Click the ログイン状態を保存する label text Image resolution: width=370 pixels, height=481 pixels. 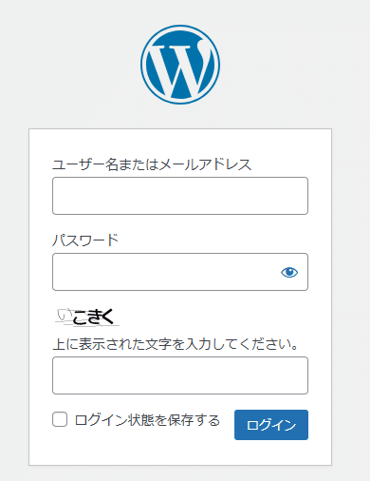pyautogui.click(x=147, y=420)
